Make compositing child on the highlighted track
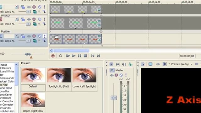The height and width of the screenshot is (113, 201). click(x=44, y=41)
